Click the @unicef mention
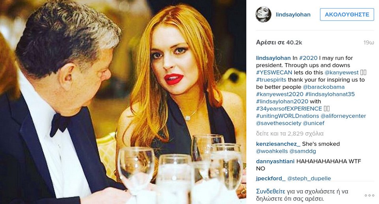Viewport: 379px width, 204px height. pyautogui.click(x=313, y=123)
